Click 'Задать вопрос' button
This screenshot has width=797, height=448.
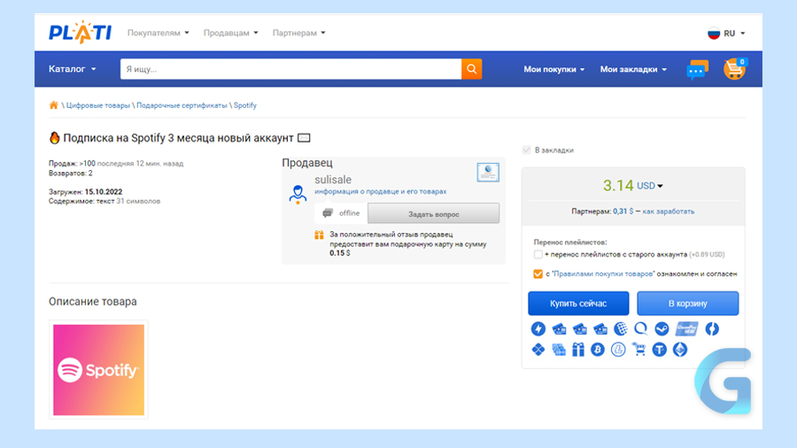pos(434,214)
